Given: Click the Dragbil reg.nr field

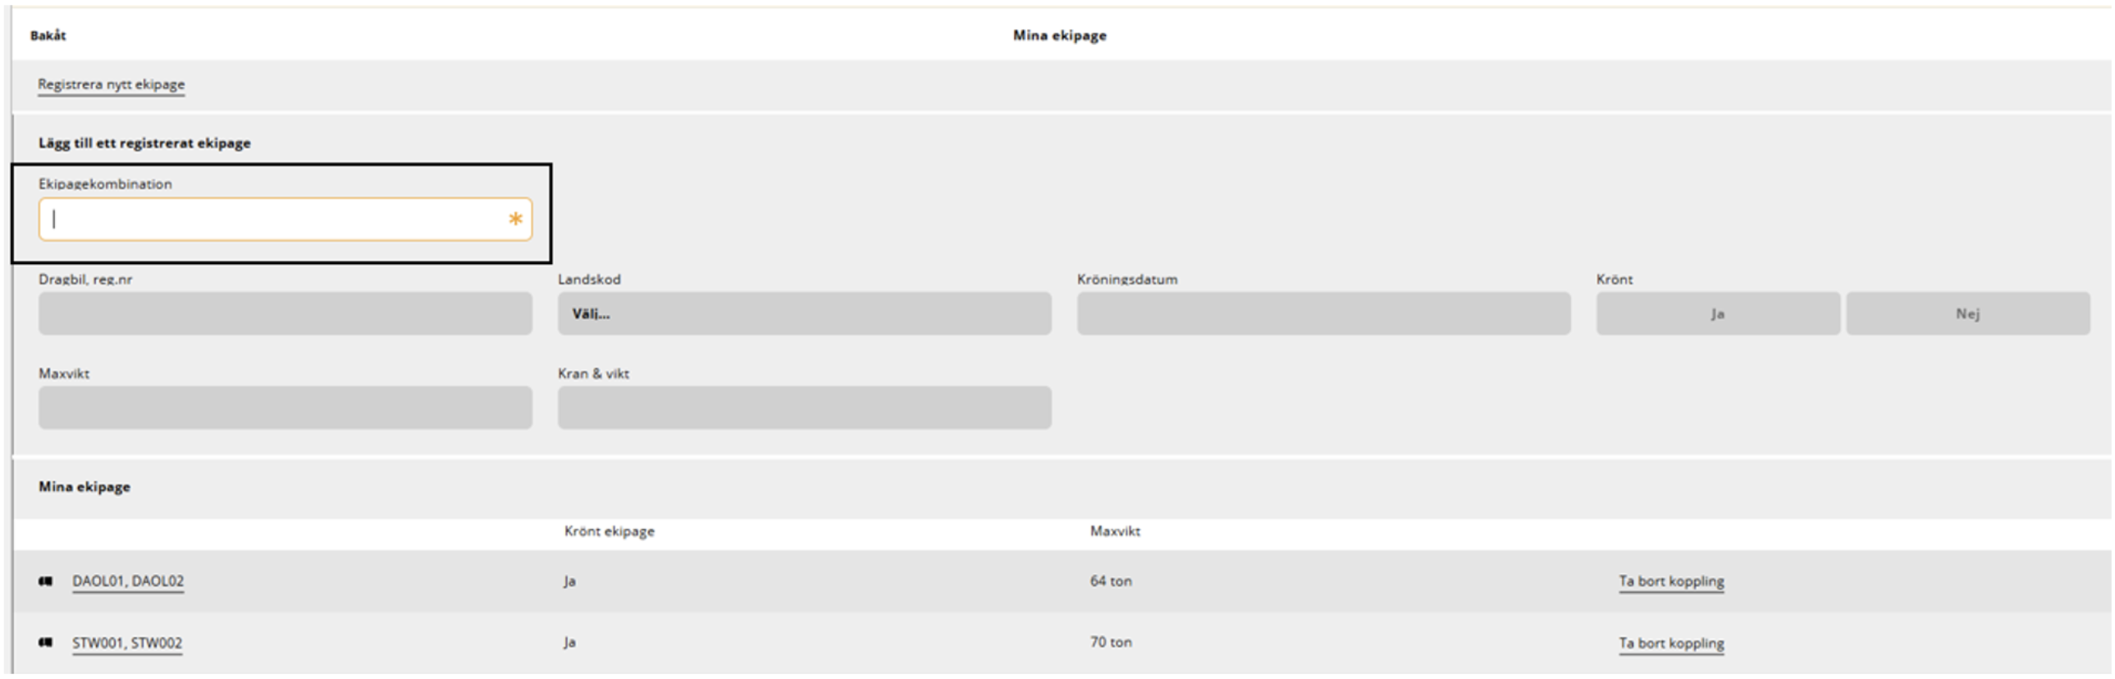Looking at the screenshot, I should (285, 313).
